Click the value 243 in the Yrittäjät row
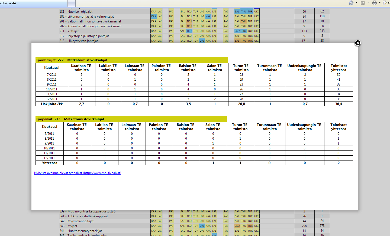Screen dimensions: 390x236 (322, 31)
